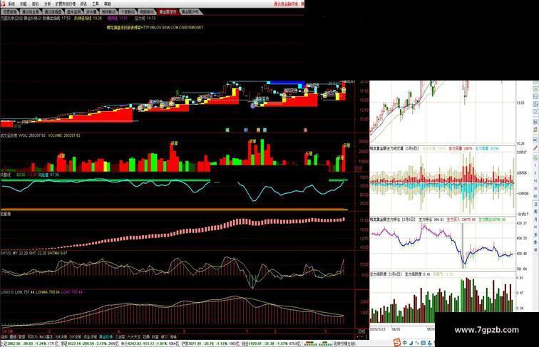Select the 月 period button in right toolbar

click(535, 219)
